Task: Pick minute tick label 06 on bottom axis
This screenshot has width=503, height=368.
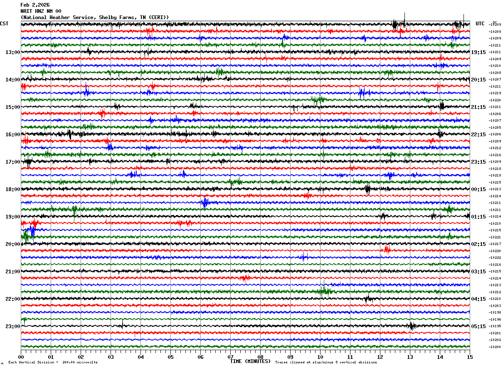Action: click(200, 357)
